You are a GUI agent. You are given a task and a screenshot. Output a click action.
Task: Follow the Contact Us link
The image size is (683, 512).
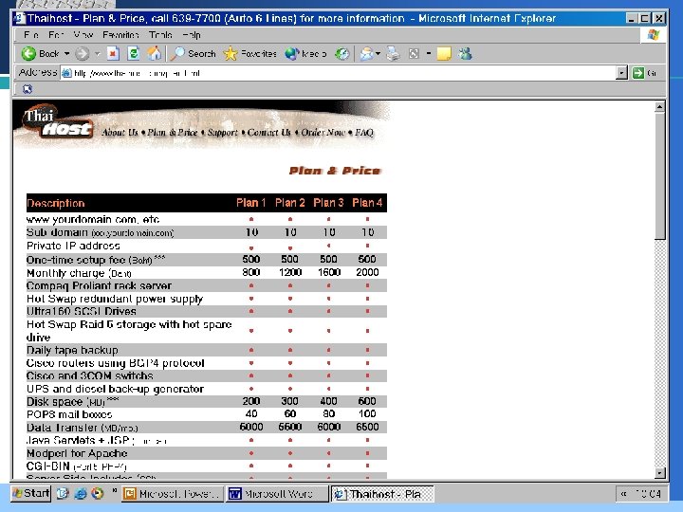[x=269, y=133]
